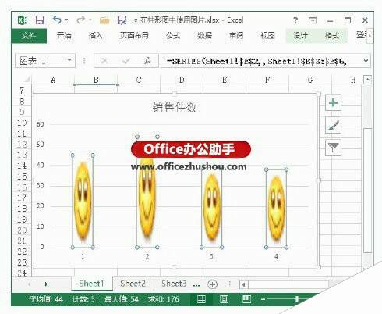Click in the formula bar SERIES formula
382x314 pixels.
pos(261,61)
